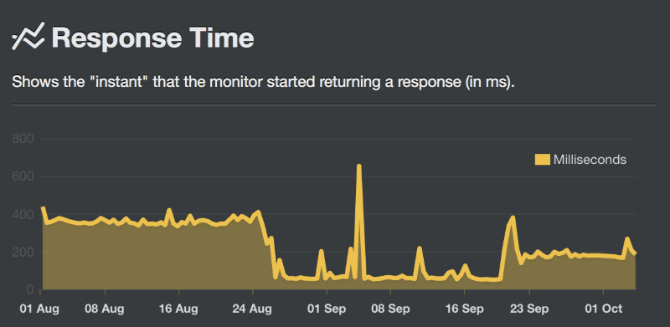Viewport: 670px width, 327px height.
Task: Click the yellow Milliseconds legend swatch
Action: 542,160
